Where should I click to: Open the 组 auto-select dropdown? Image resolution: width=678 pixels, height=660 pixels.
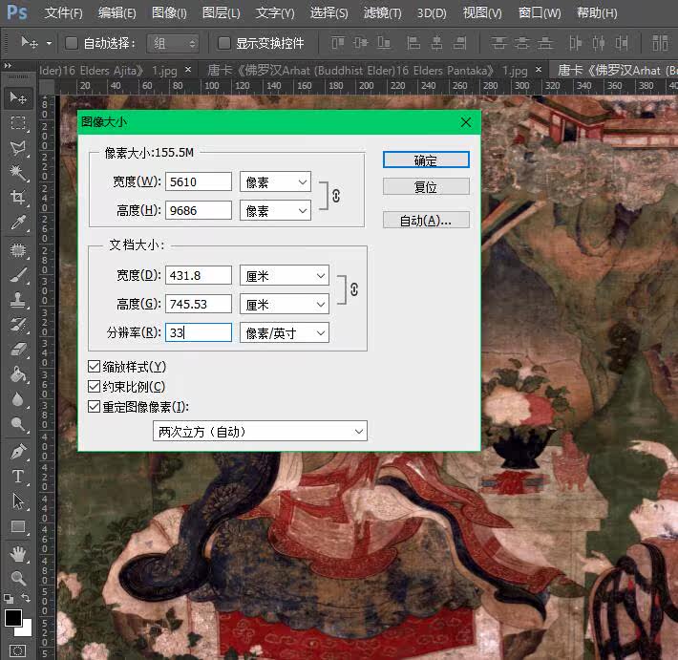(173, 43)
